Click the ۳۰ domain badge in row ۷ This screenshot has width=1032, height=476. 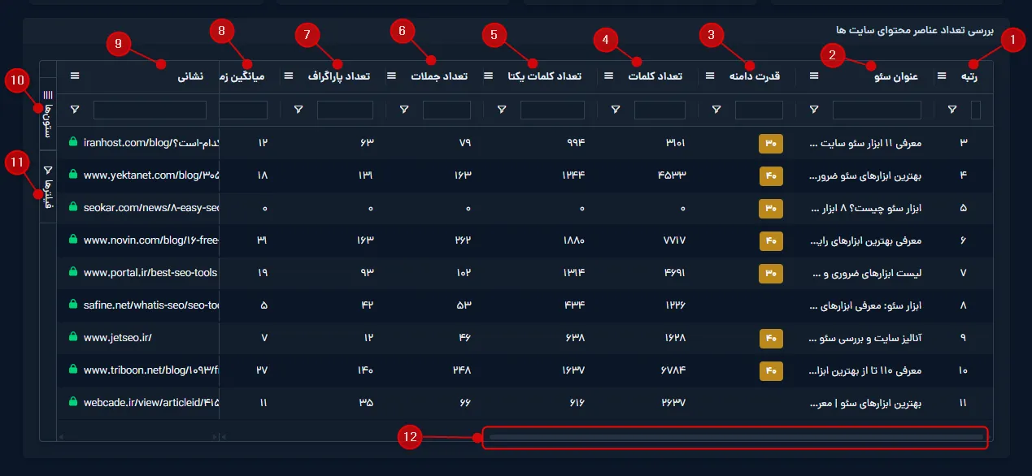click(x=771, y=273)
